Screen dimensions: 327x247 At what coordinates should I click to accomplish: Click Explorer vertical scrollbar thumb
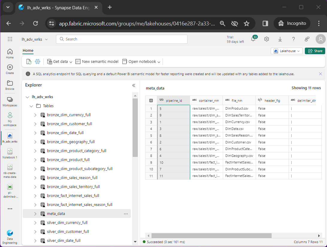click(x=135, y=128)
